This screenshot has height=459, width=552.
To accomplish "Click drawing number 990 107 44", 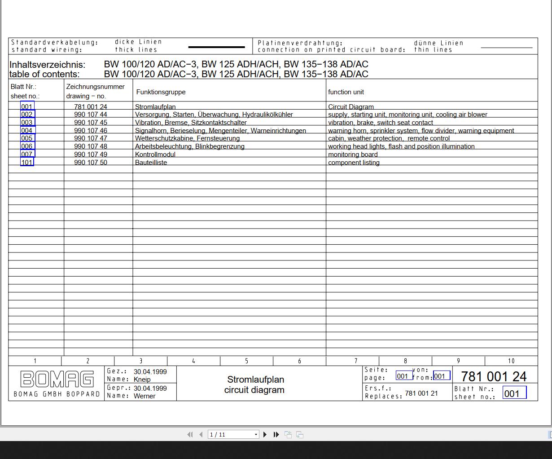I will [x=91, y=115].
